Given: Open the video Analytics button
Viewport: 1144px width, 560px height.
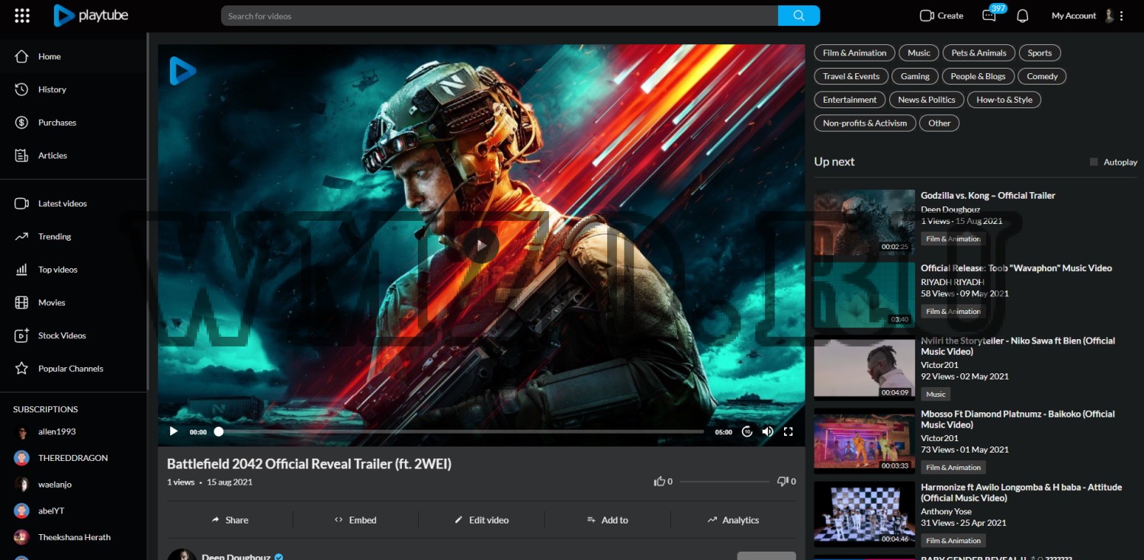Looking at the screenshot, I should pos(733,520).
